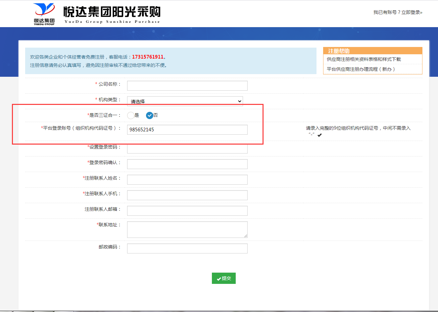Click into the 联系地址 text area
This screenshot has height=312, width=438.
click(x=187, y=230)
